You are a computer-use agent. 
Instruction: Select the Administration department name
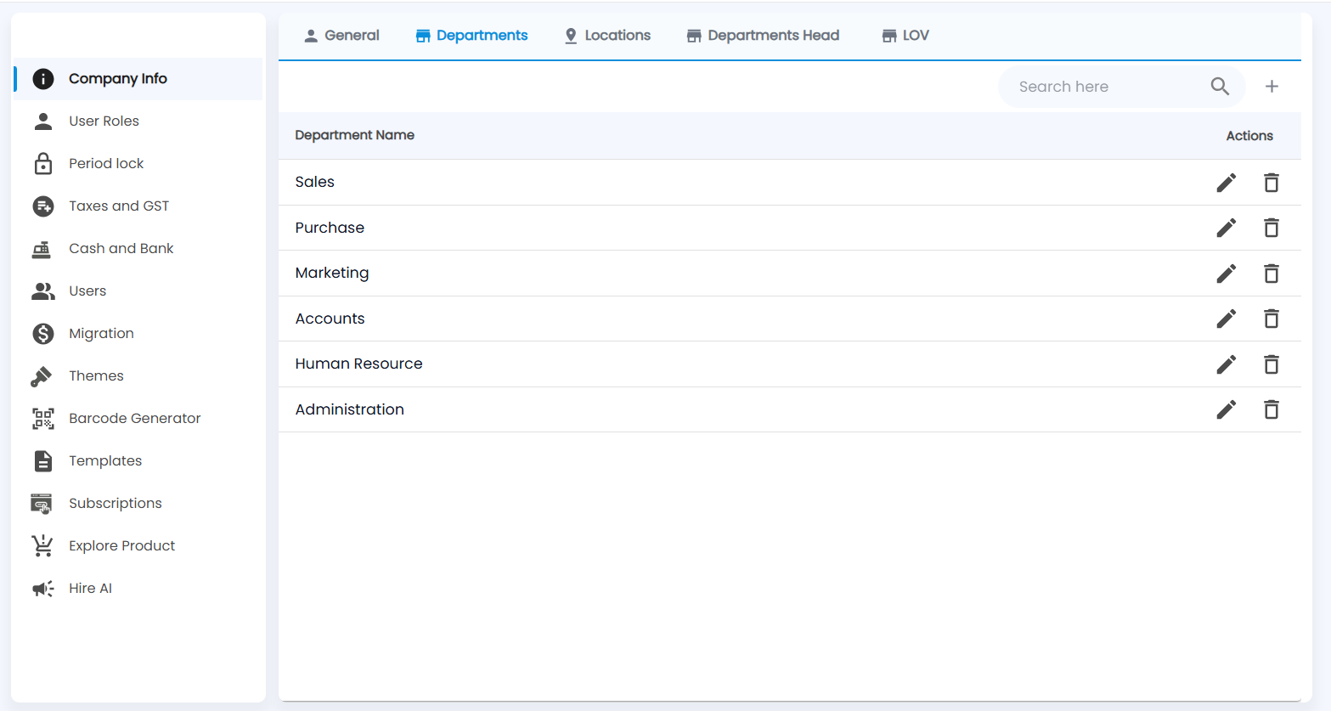pyautogui.click(x=350, y=409)
